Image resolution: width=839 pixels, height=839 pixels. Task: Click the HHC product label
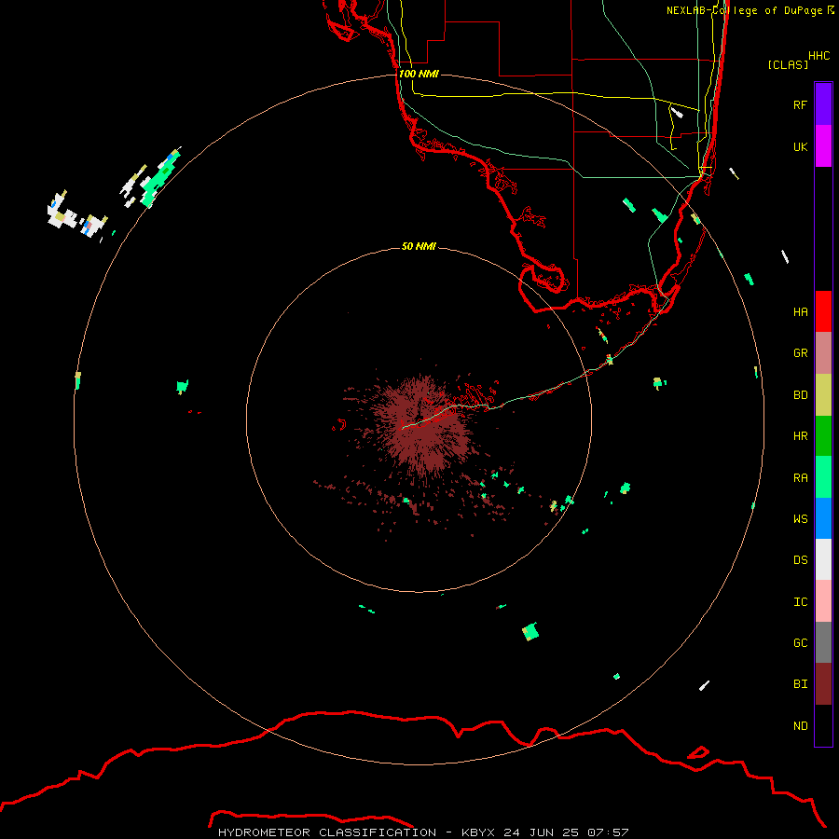pyautogui.click(x=818, y=56)
